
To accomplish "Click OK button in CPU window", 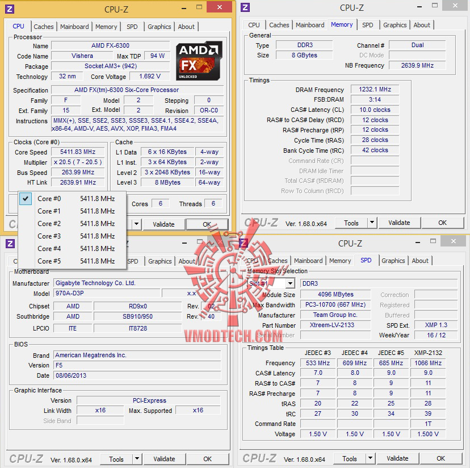I will 207,224.
